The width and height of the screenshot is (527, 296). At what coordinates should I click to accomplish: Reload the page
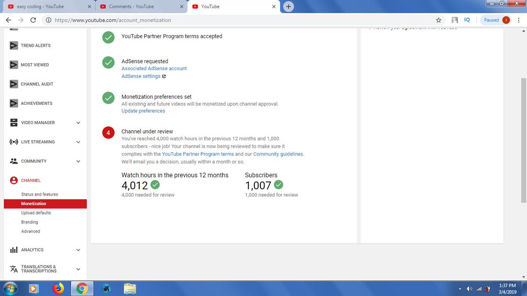pos(33,20)
